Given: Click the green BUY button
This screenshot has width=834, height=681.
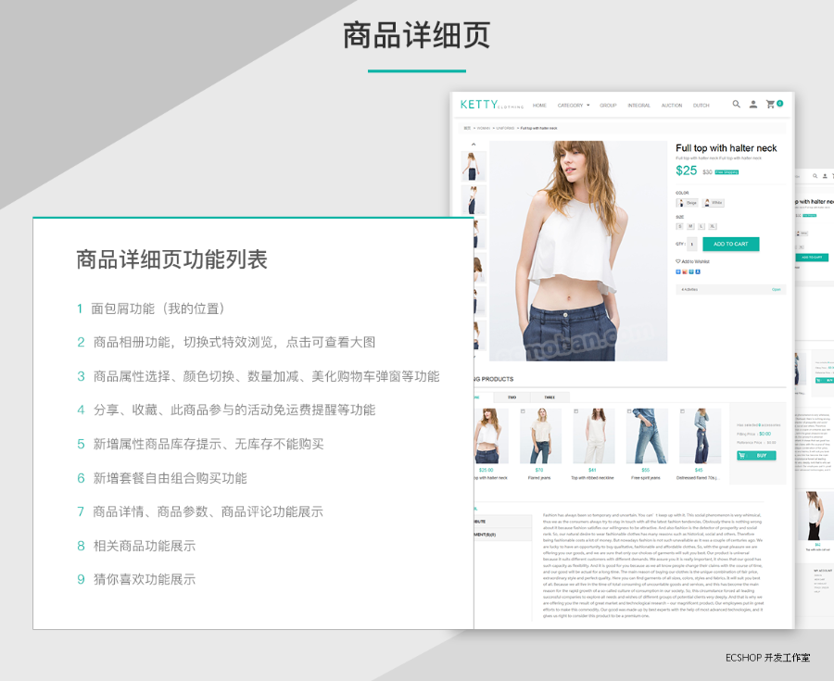Looking at the screenshot, I should point(760,455).
